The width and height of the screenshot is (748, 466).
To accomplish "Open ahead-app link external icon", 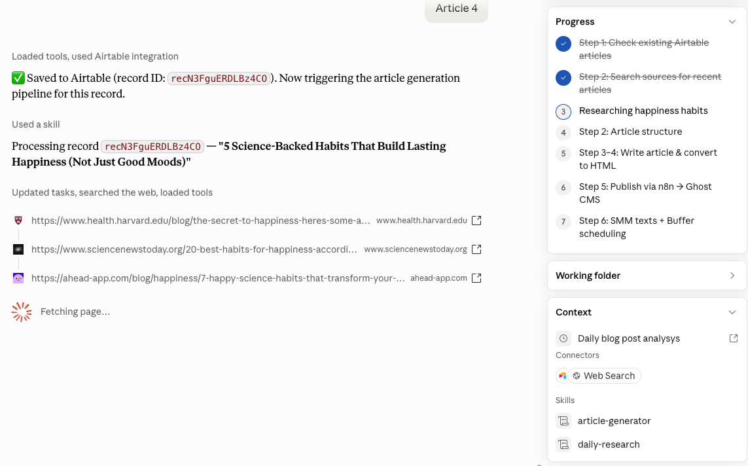I will tap(476, 278).
